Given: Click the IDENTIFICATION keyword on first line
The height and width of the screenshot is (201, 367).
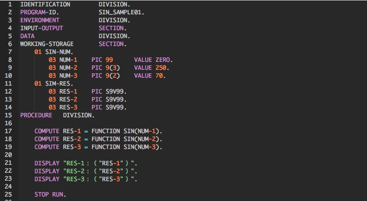Looking at the screenshot, I should [x=45, y=4].
